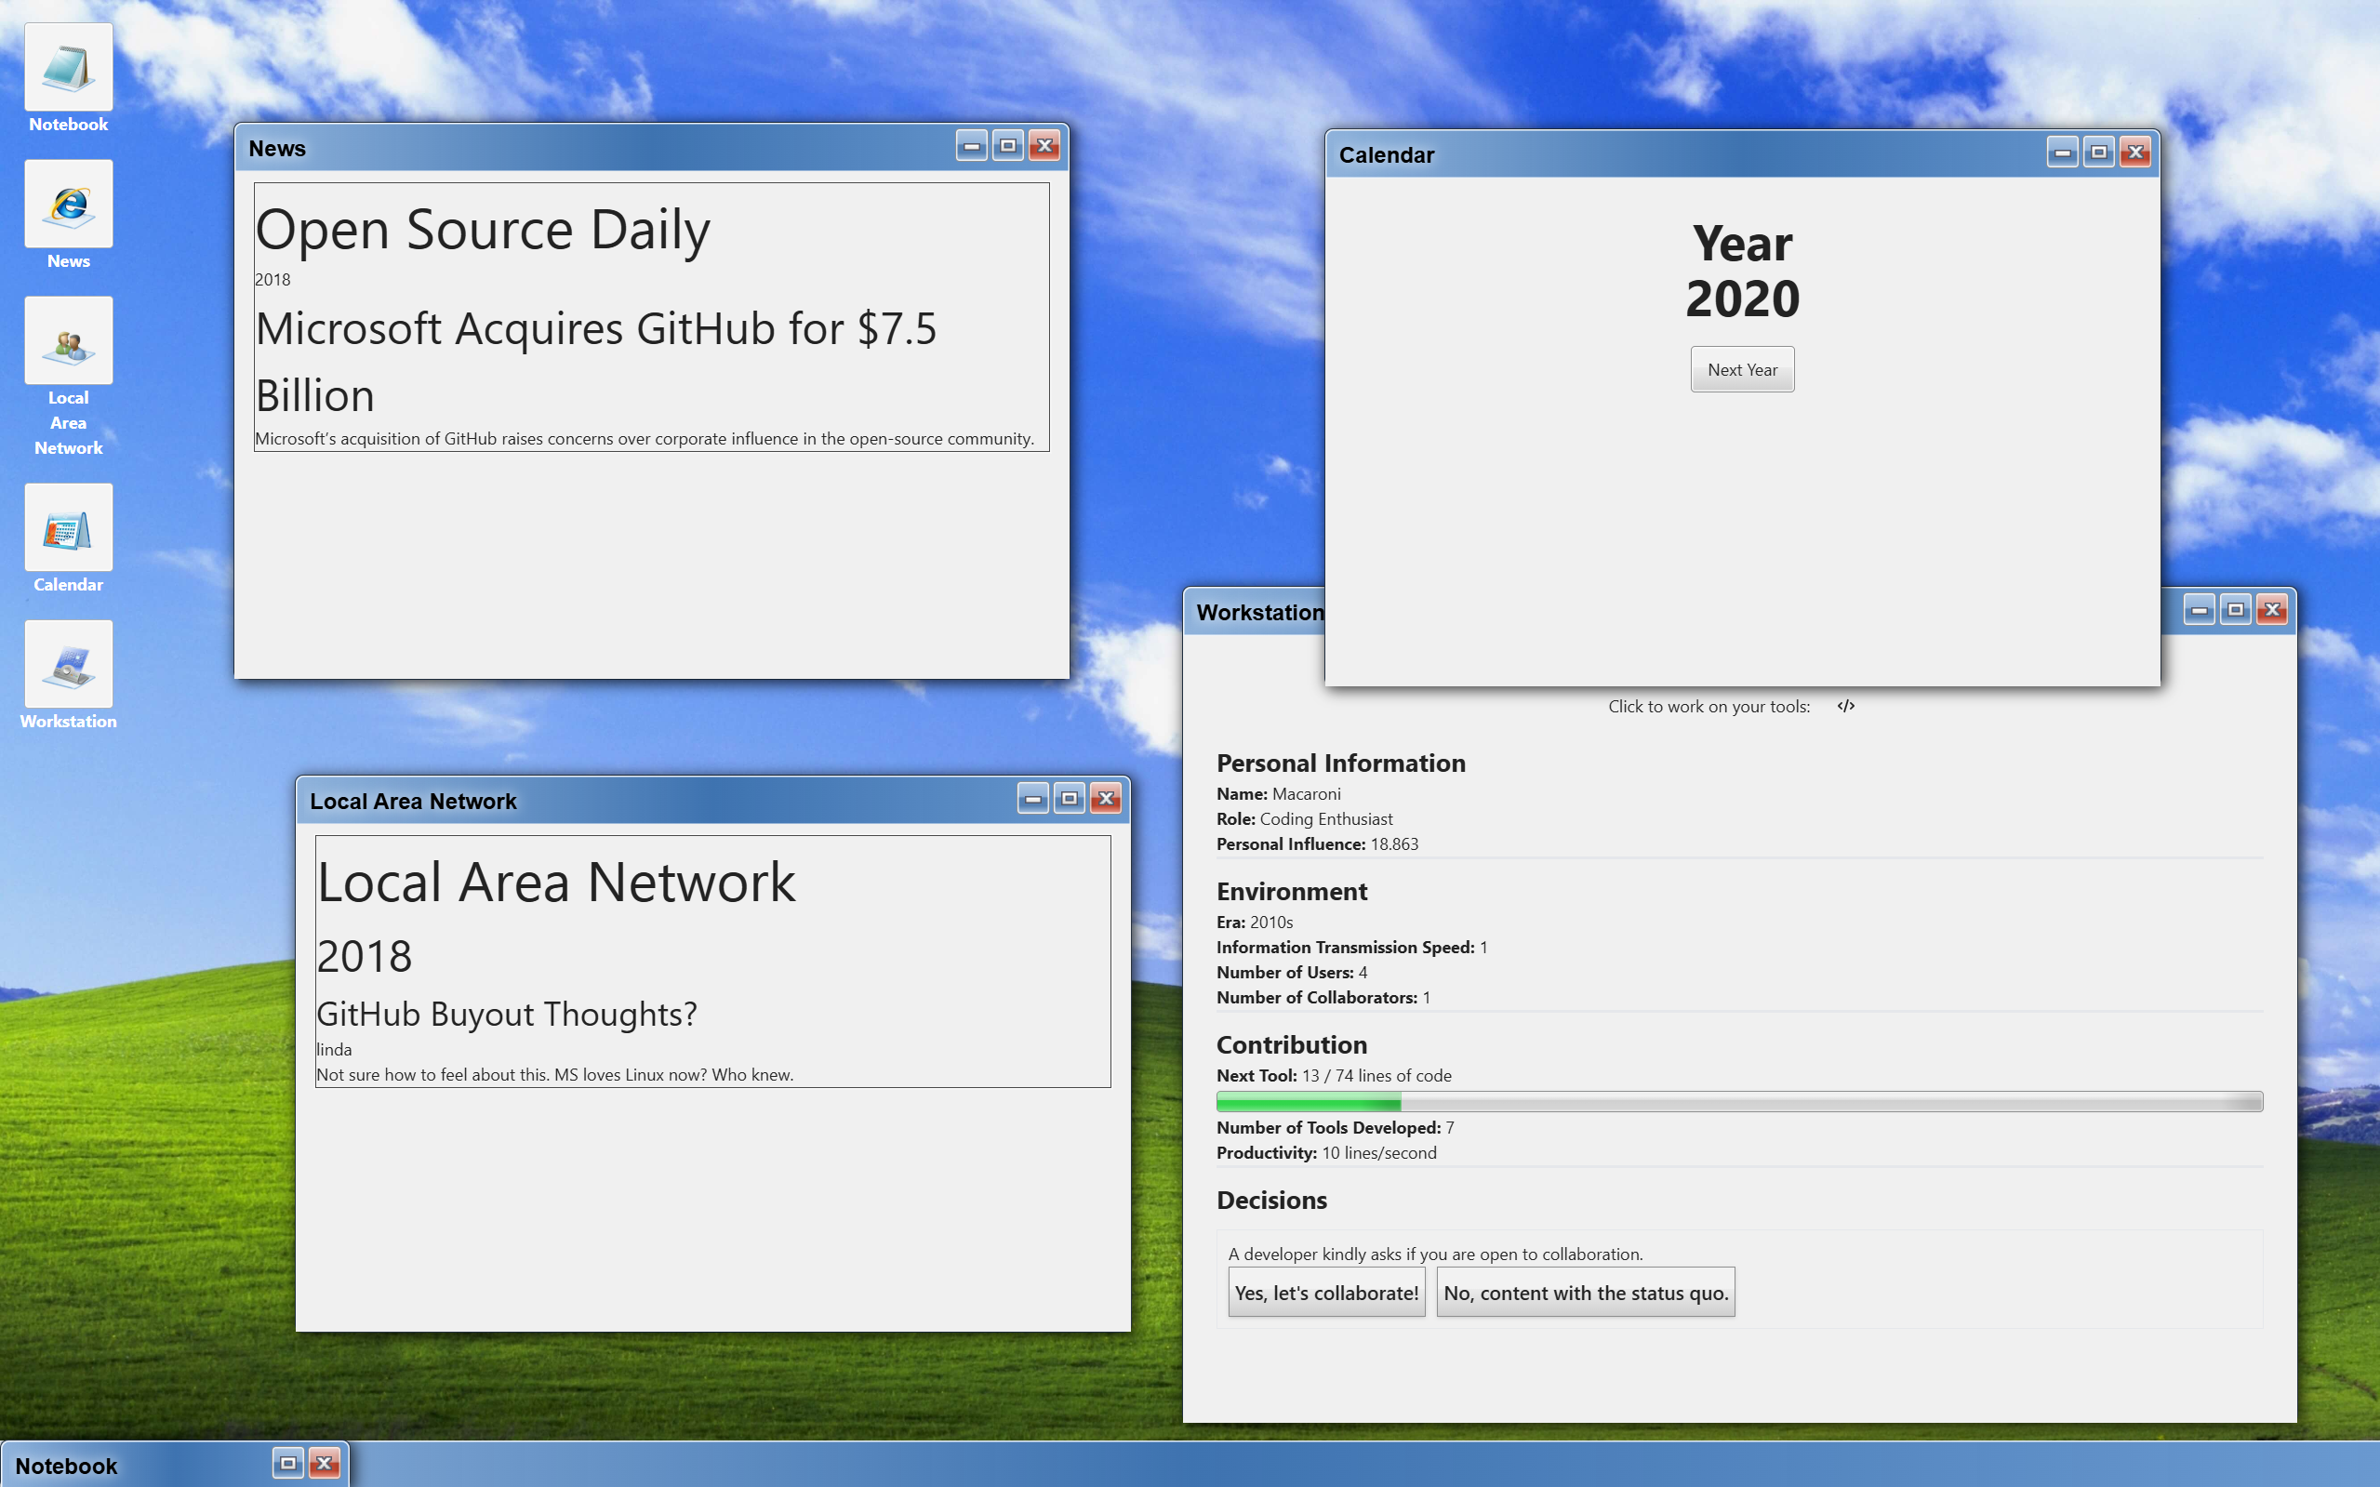The height and width of the screenshot is (1487, 2380).
Task: Maximize the News window
Action: coord(1007,147)
